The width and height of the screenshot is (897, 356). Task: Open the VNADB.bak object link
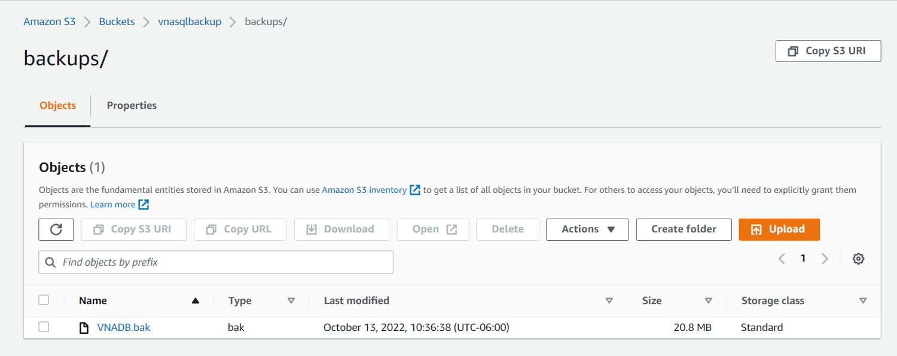click(124, 327)
